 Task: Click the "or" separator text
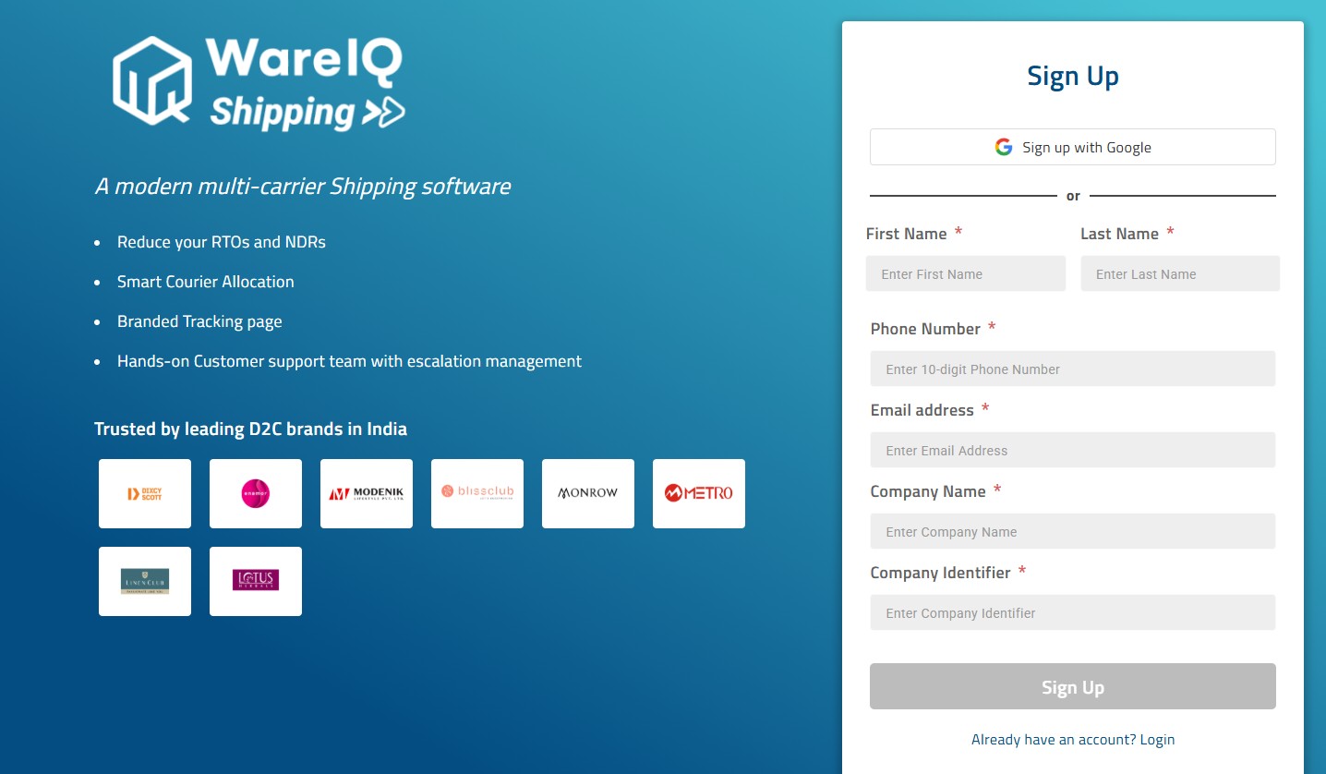[1073, 196]
